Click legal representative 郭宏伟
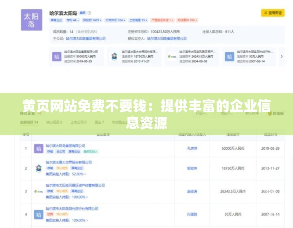Viewport: 293px width, 228px height. coord(192,168)
